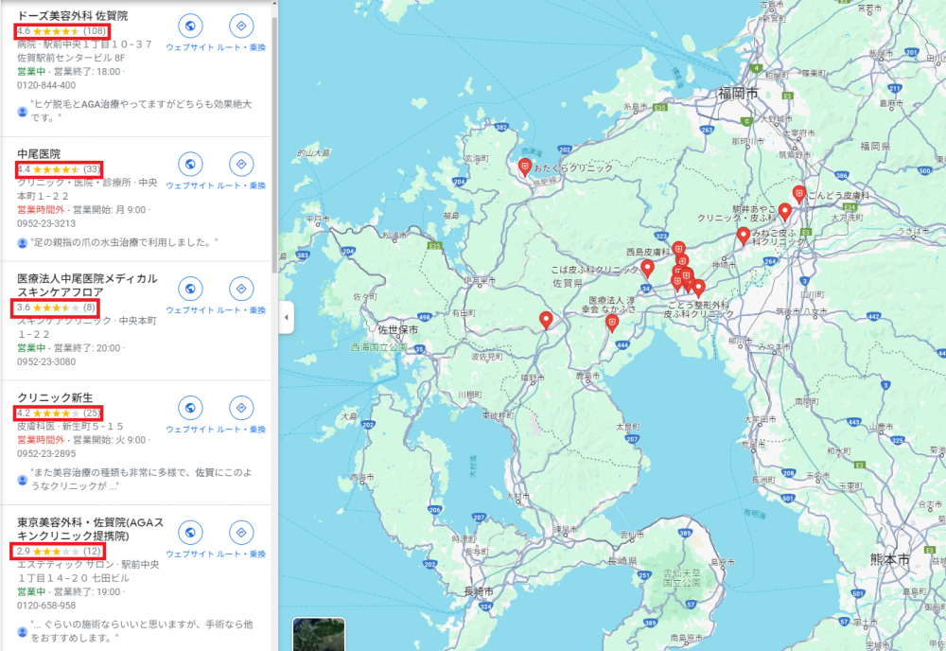Click phone number 0120-844-400
Screen dimensions: 946x651
click(x=46, y=86)
